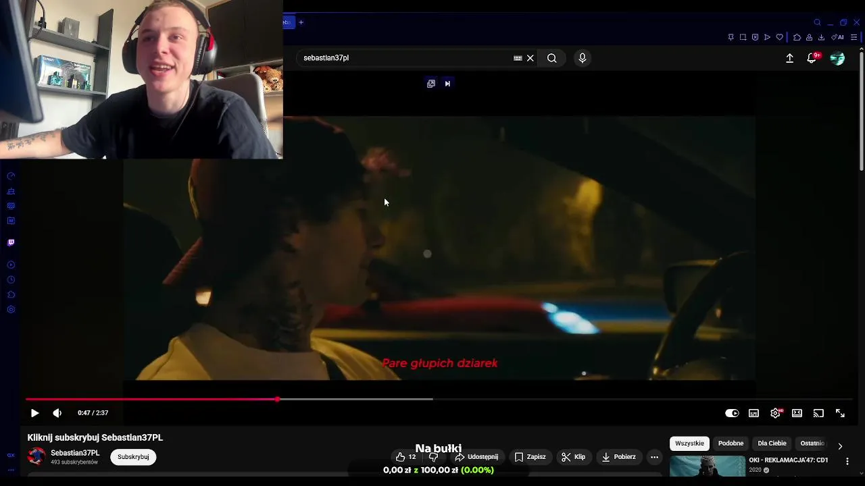Open sidebar history clock icon
The width and height of the screenshot is (865, 486).
click(11, 280)
